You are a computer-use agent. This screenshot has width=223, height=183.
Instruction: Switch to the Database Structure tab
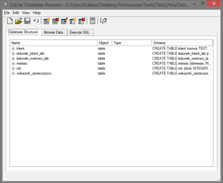click(23, 32)
